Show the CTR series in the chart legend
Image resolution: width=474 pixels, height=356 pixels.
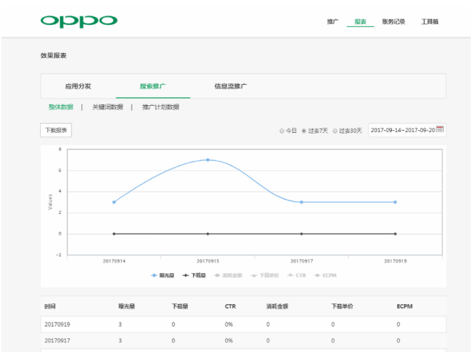(x=297, y=275)
